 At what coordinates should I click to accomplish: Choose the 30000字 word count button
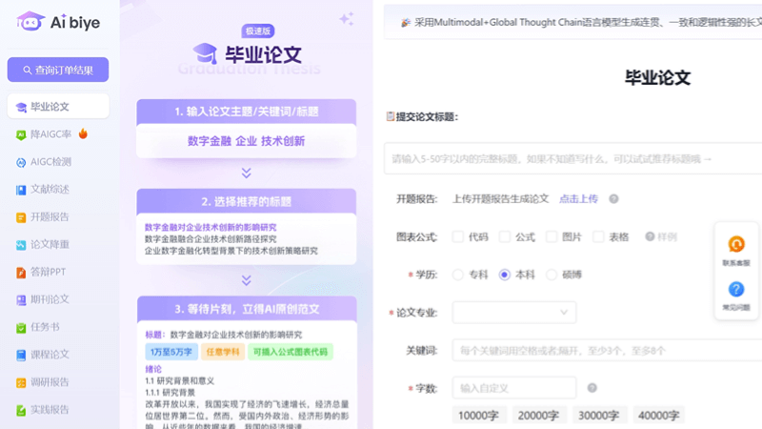599,416
